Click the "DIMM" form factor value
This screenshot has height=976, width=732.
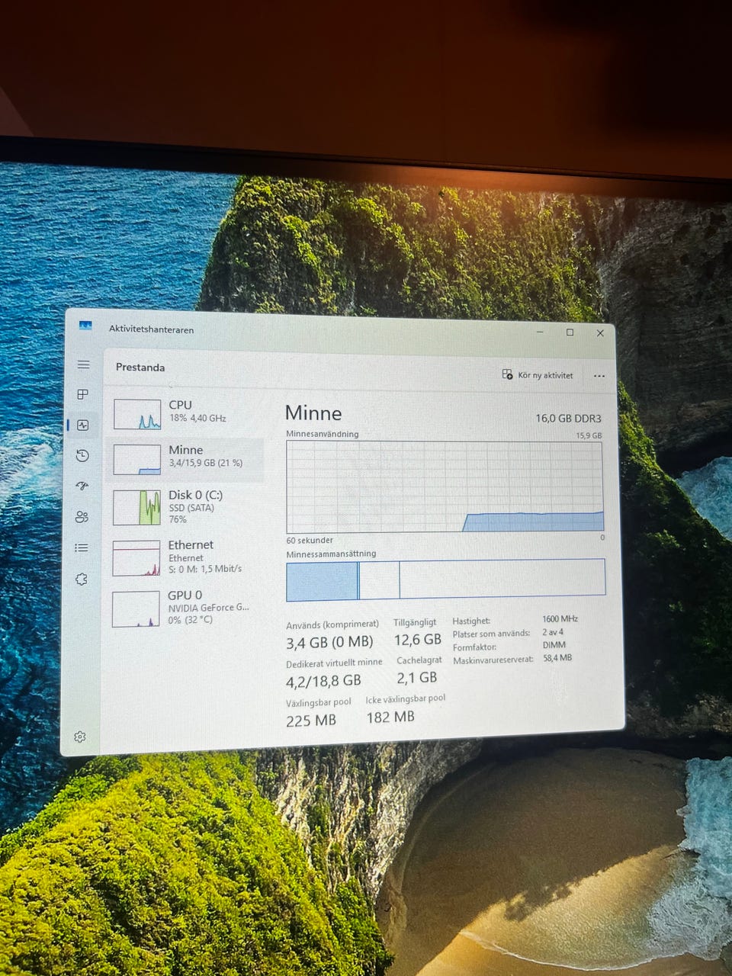(x=554, y=645)
